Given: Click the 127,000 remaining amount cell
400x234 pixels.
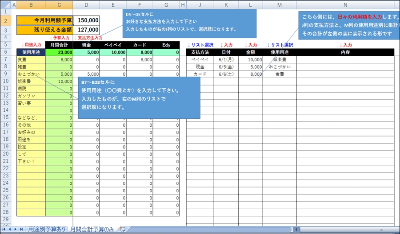Looking at the screenshot, I should pos(86,30).
